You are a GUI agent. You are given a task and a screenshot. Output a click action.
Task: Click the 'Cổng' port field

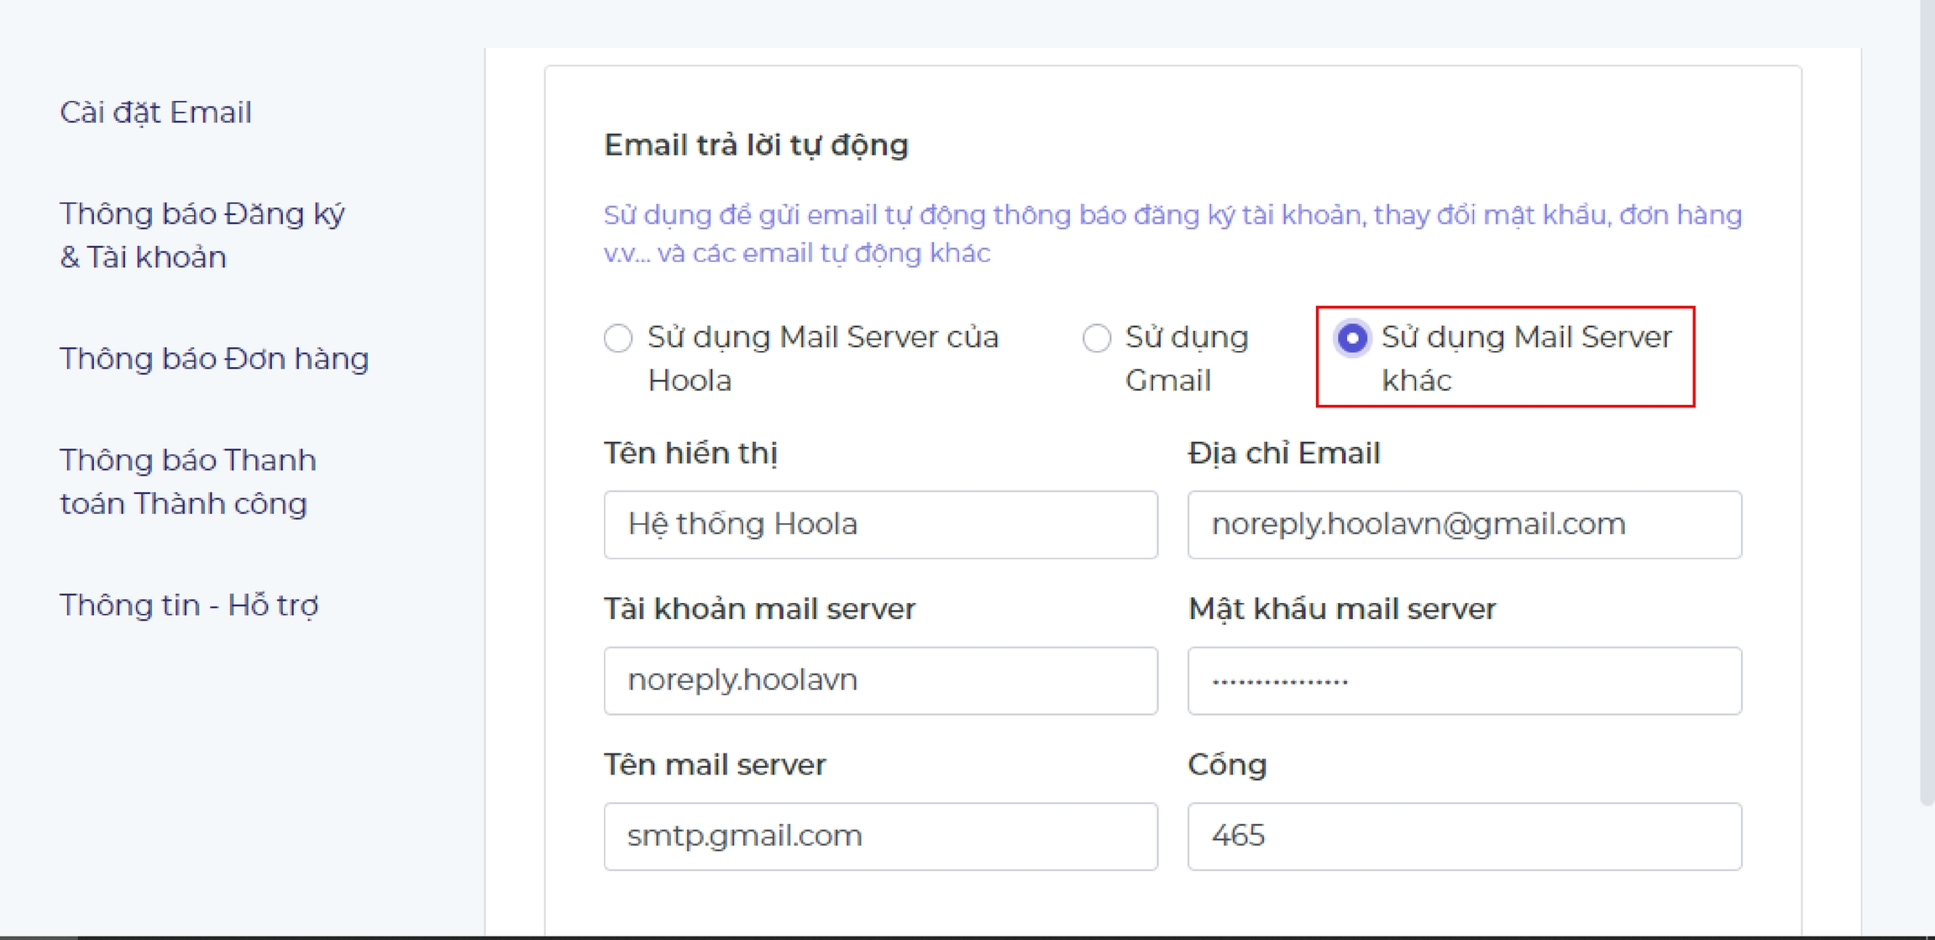(1464, 837)
